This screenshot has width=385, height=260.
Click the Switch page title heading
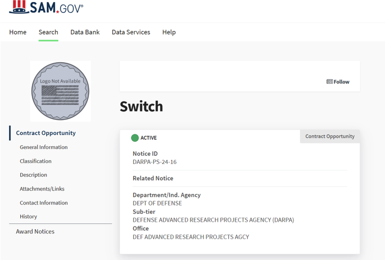141,107
